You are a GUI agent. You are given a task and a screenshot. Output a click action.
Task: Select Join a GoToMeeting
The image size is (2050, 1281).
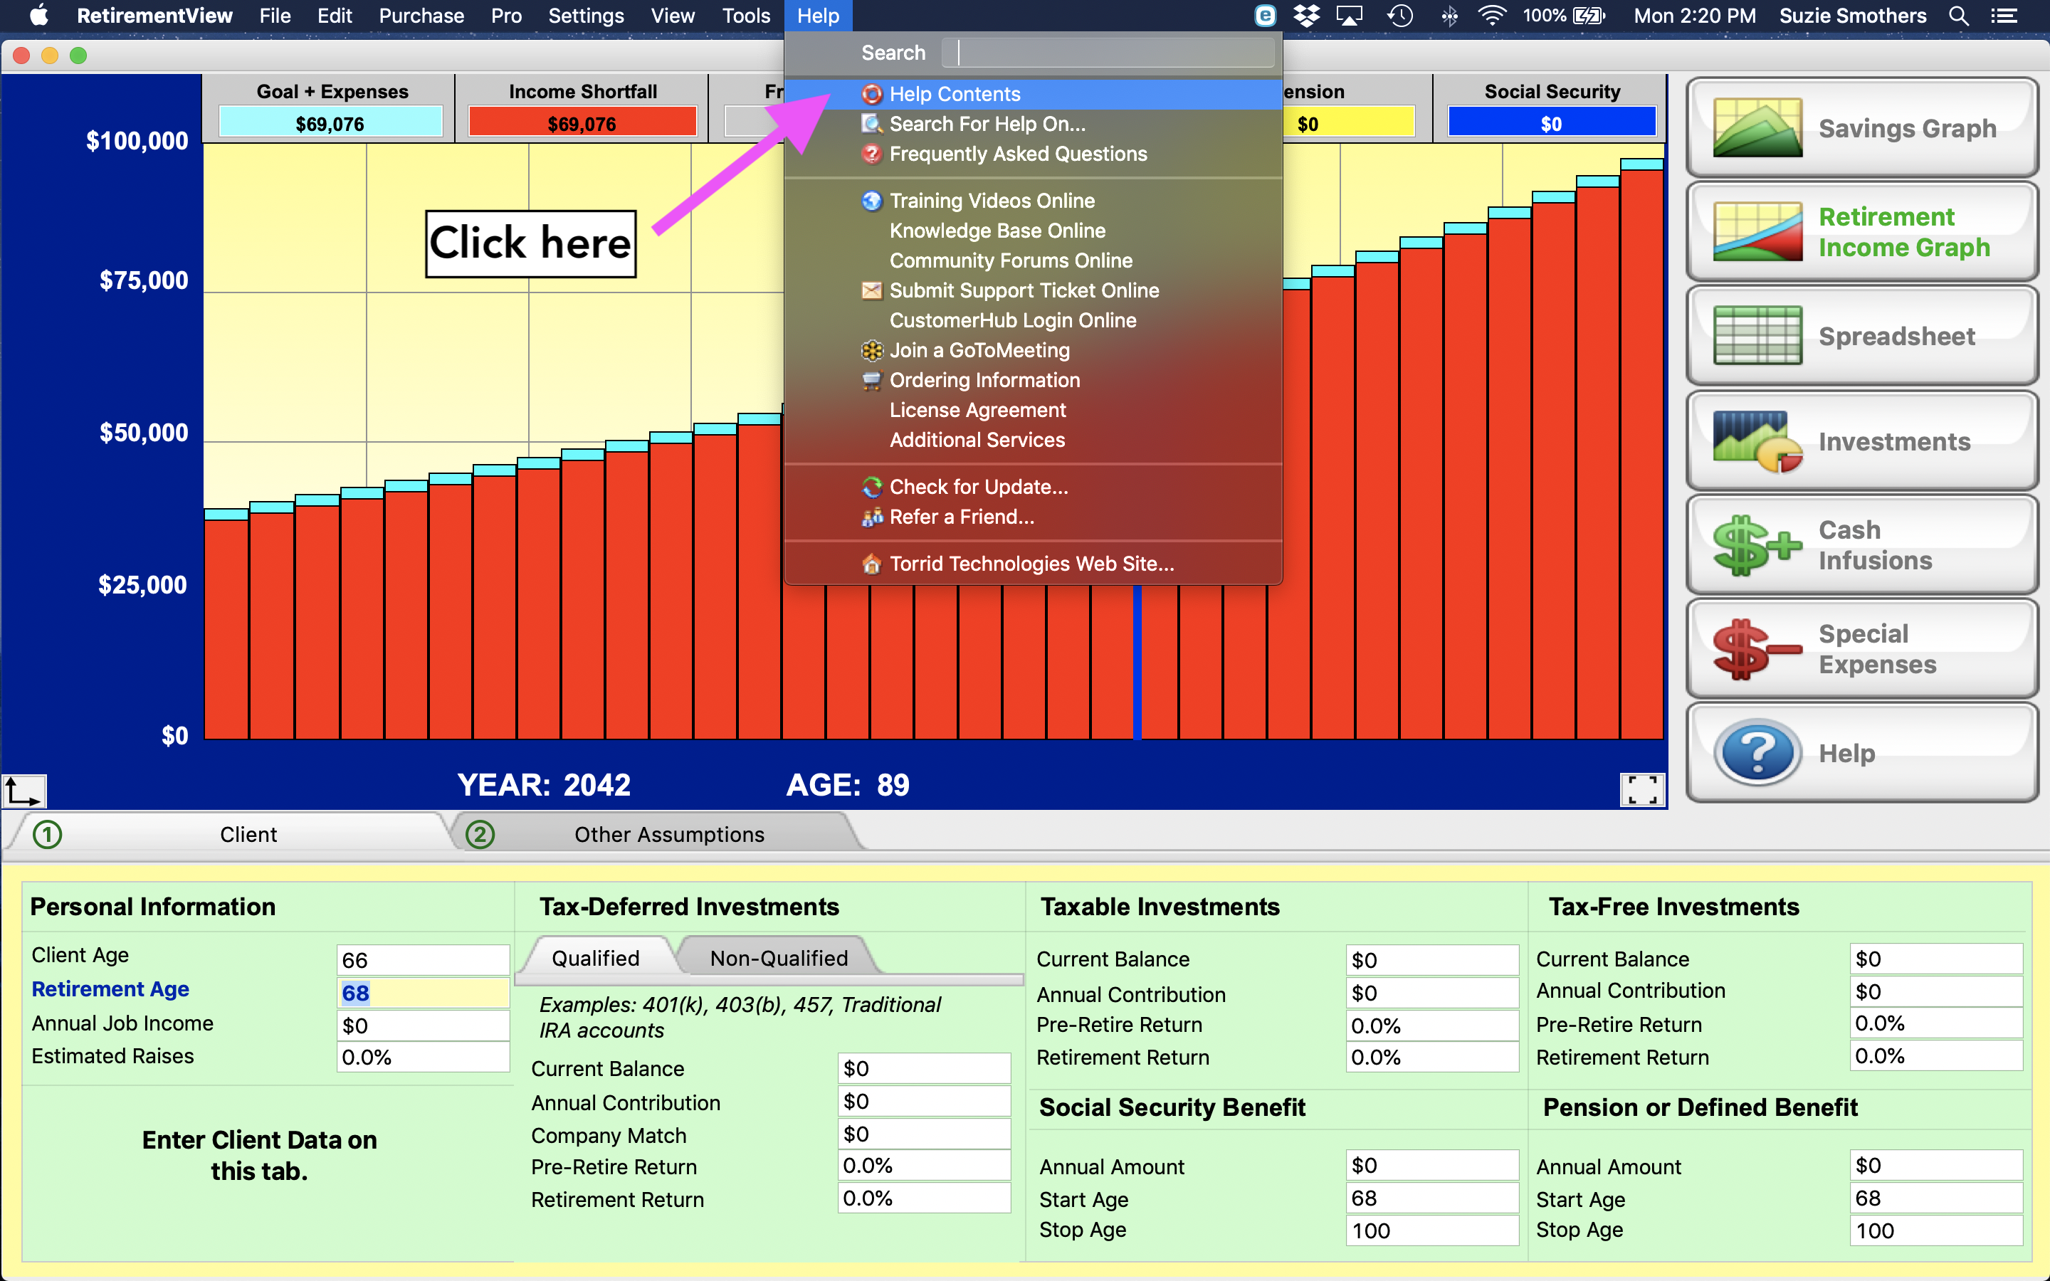1033,350
